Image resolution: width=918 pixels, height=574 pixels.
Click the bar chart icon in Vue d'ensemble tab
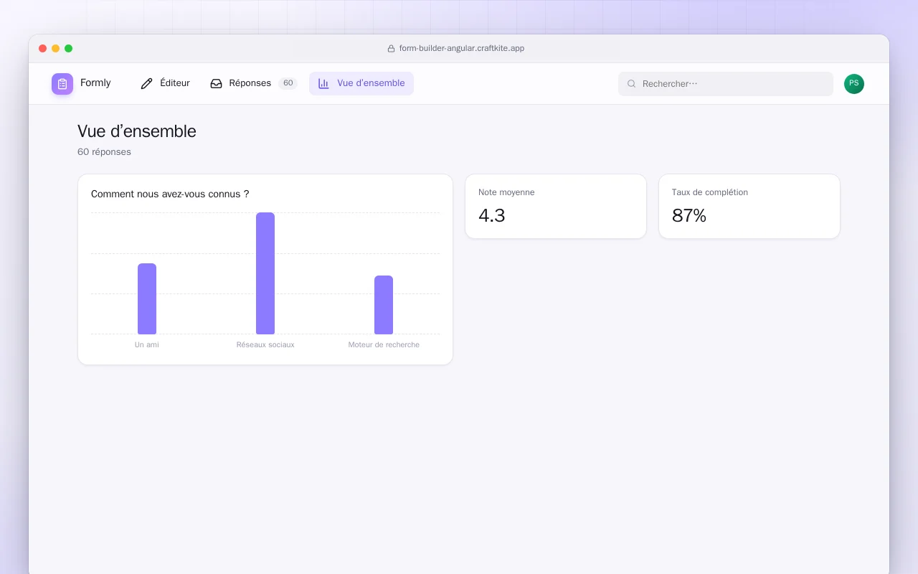(323, 83)
